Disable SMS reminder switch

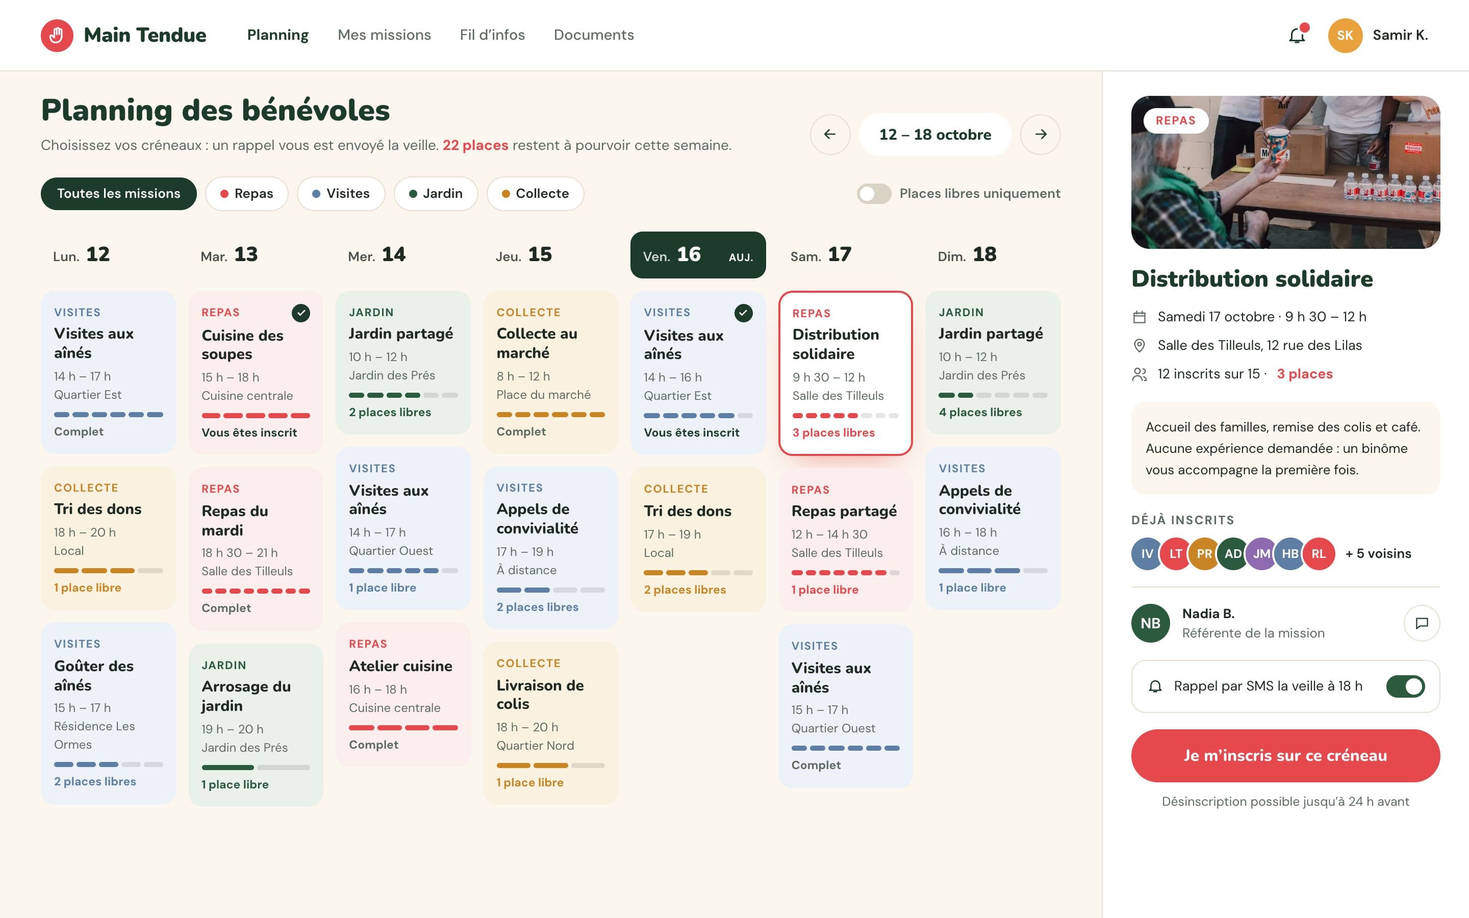coord(1405,686)
